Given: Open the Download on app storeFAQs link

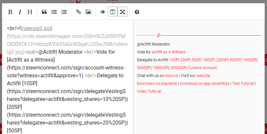Looking at the screenshot, I should [205, 84].
